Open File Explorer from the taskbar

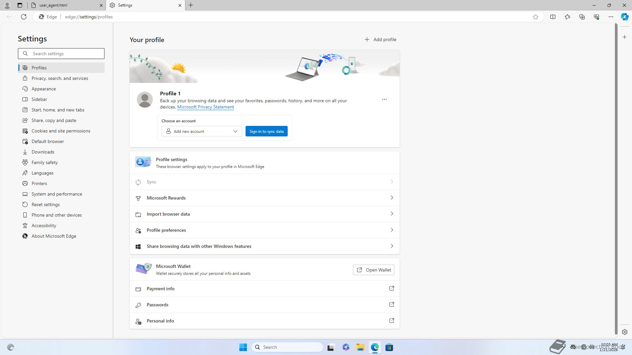click(x=360, y=347)
